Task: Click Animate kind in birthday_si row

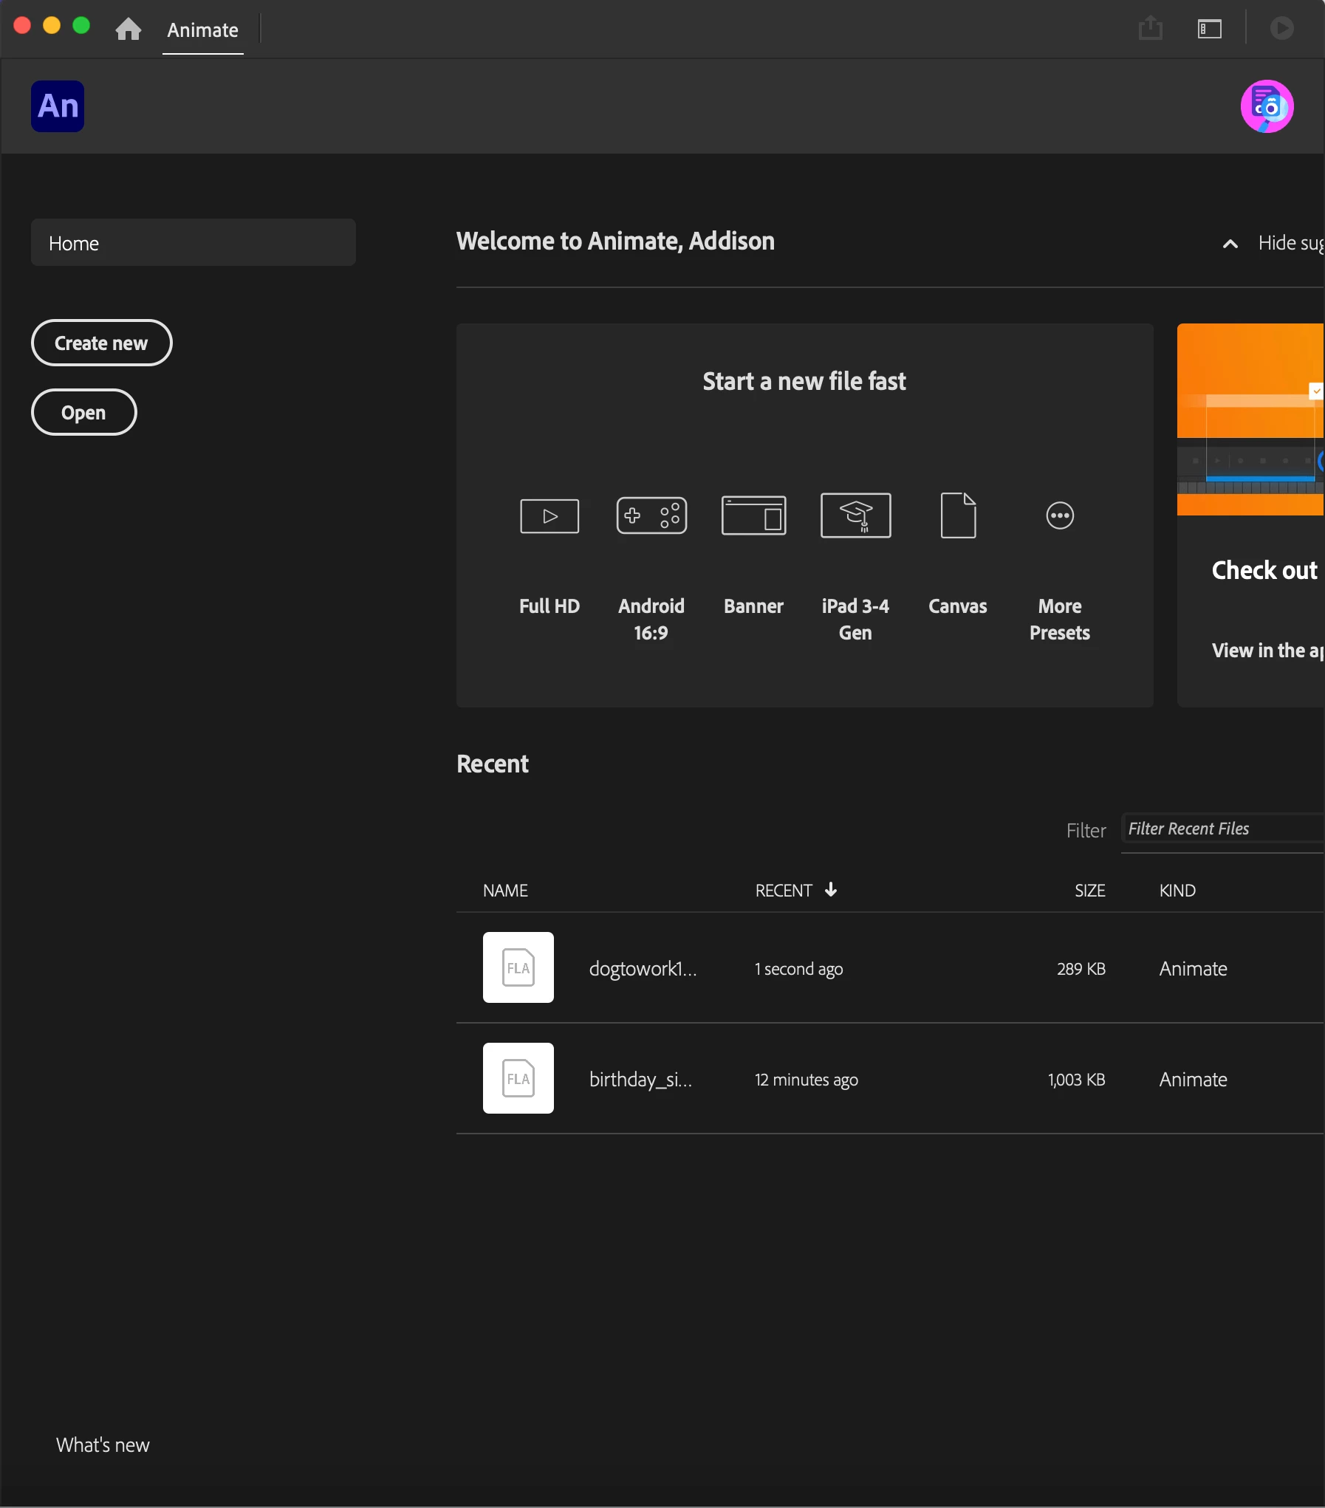Action: 1193,1080
